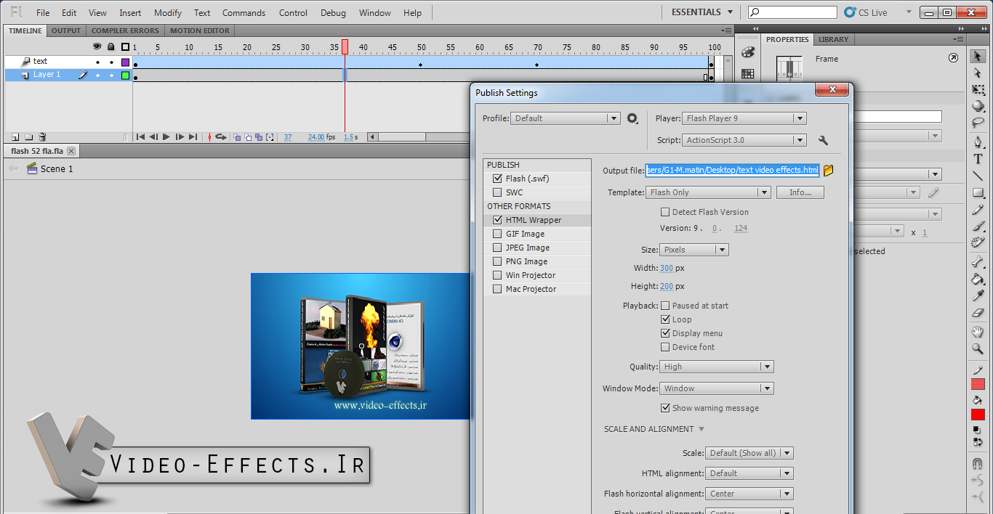Screen dimensions: 993x514
Task: Enable GIF Image format
Action: 497,234
